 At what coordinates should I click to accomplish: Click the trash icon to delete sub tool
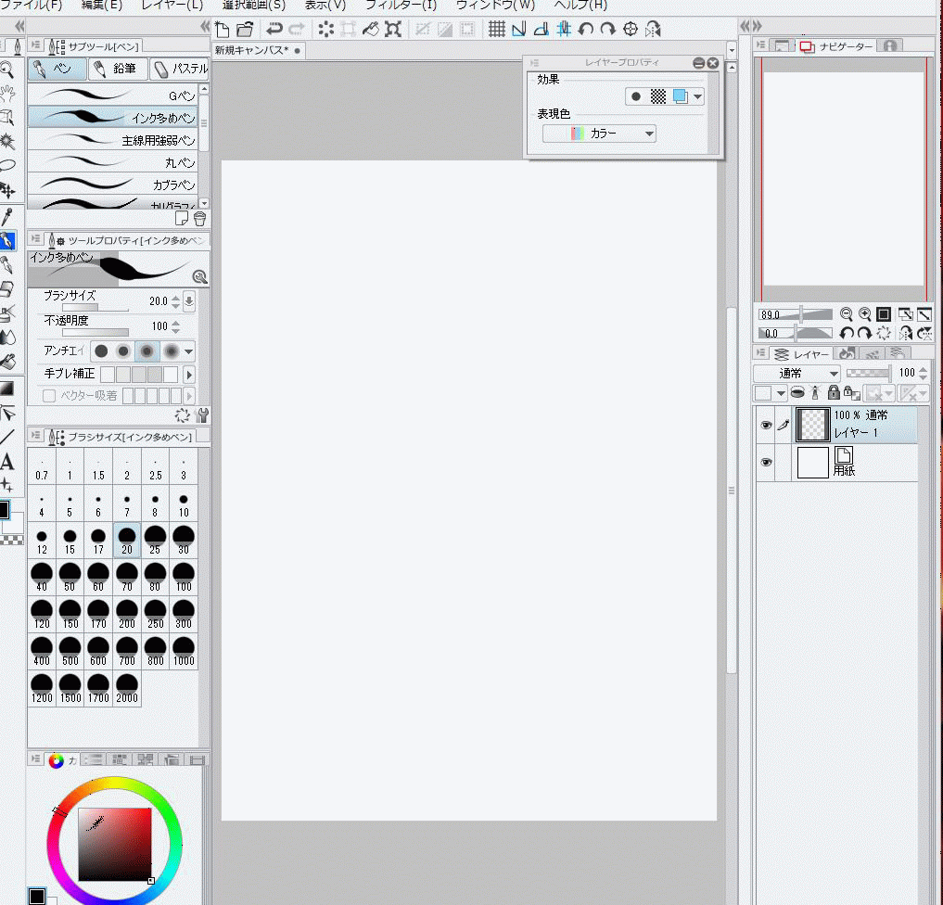coord(199,219)
